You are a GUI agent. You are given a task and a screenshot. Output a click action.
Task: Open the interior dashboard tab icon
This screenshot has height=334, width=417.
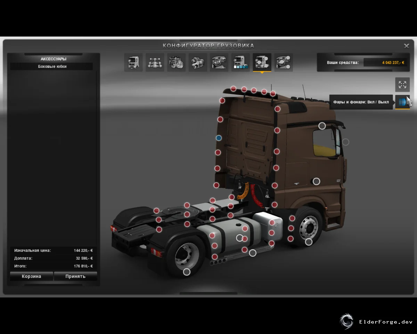[219, 63]
